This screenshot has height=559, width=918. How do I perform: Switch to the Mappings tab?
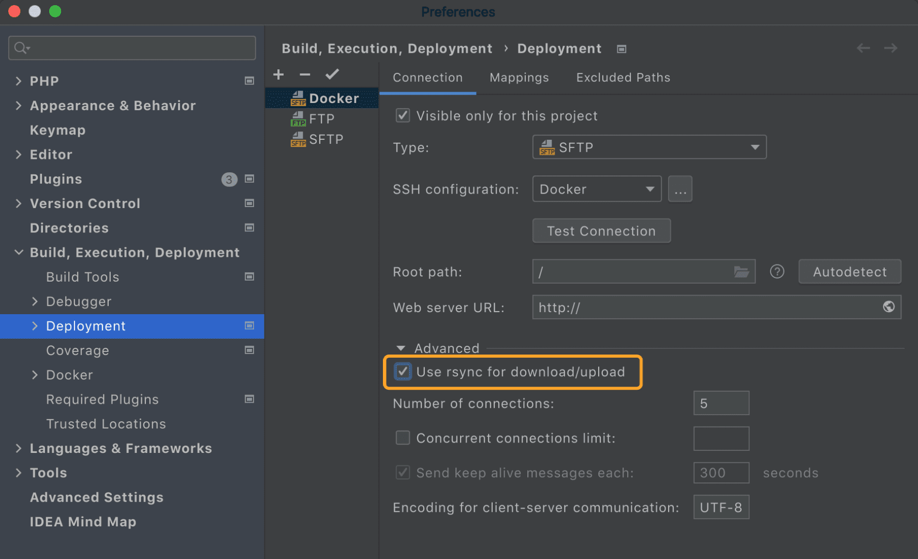519,77
